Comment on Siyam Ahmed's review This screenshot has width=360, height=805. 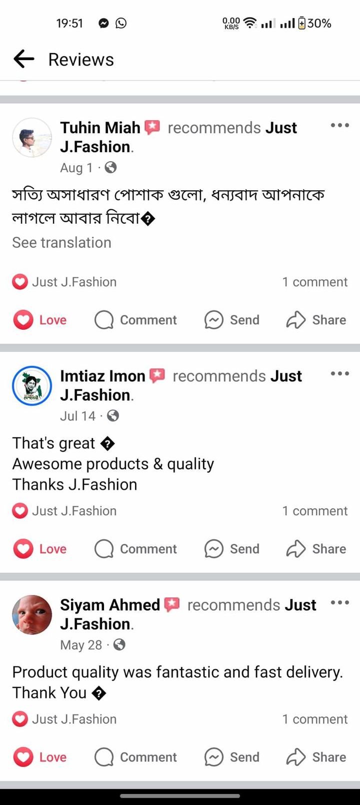pos(135,757)
